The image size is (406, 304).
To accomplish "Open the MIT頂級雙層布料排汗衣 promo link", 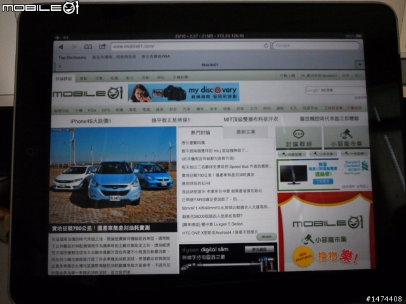I will point(251,119).
